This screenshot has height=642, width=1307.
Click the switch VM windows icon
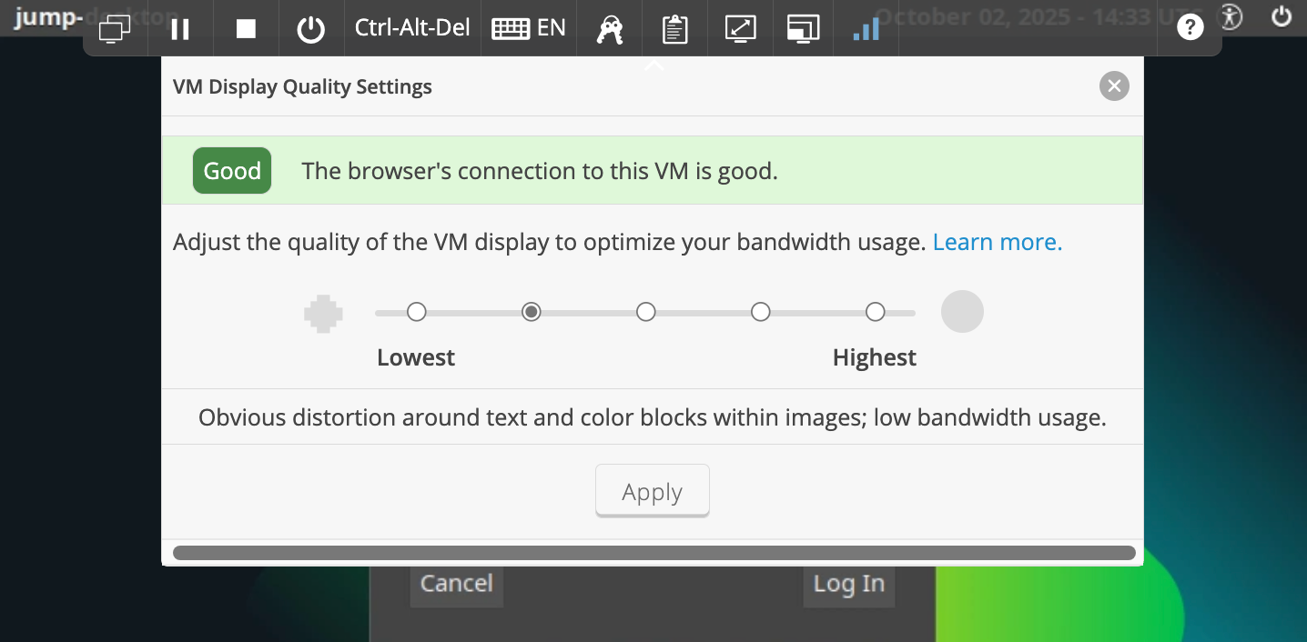click(x=115, y=29)
